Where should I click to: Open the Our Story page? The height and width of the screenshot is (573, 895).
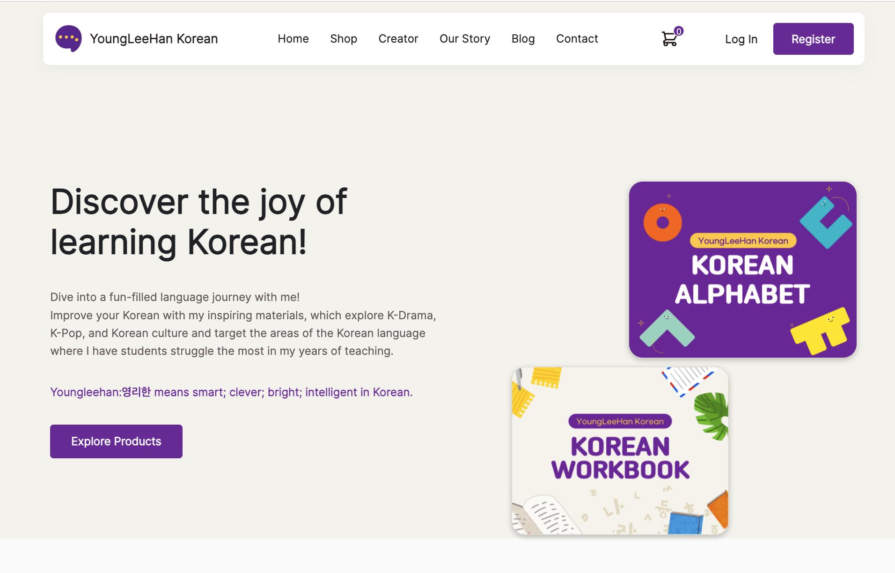pos(465,39)
